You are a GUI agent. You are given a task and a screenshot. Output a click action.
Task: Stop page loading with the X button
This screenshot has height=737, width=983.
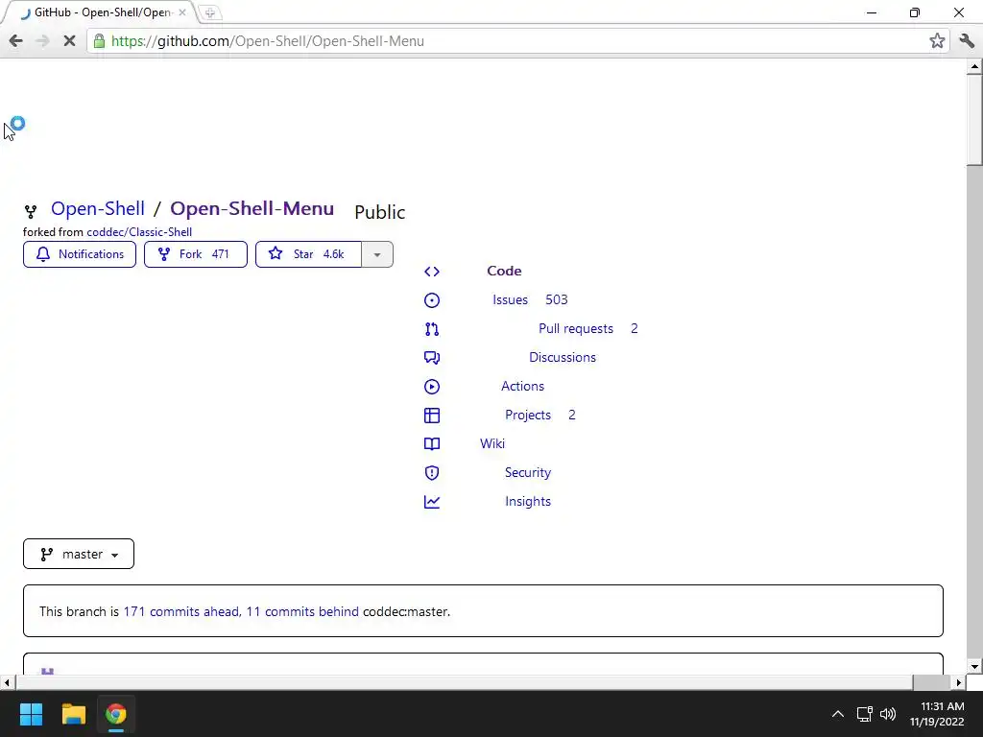69,41
